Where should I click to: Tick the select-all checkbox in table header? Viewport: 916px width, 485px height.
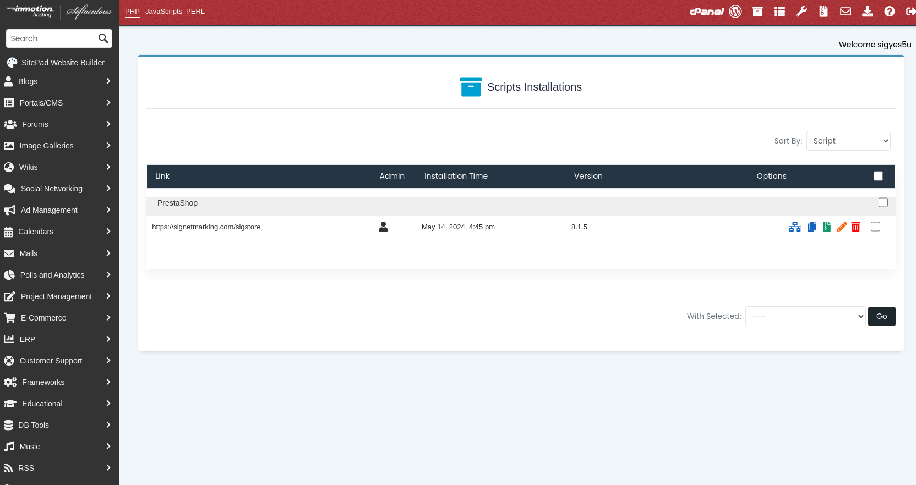tap(878, 176)
